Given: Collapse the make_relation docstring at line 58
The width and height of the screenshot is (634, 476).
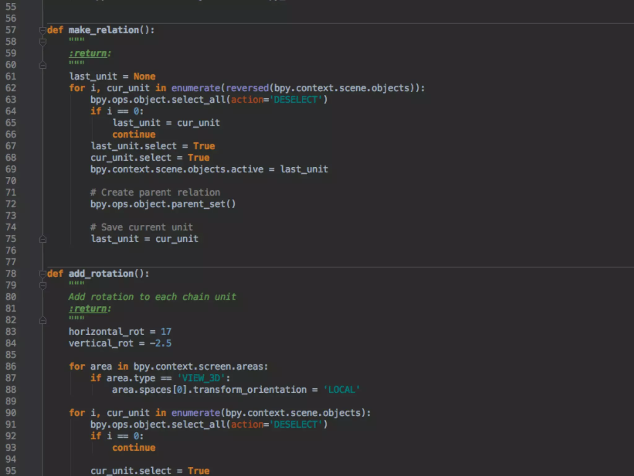Looking at the screenshot, I should tap(43, 42).
